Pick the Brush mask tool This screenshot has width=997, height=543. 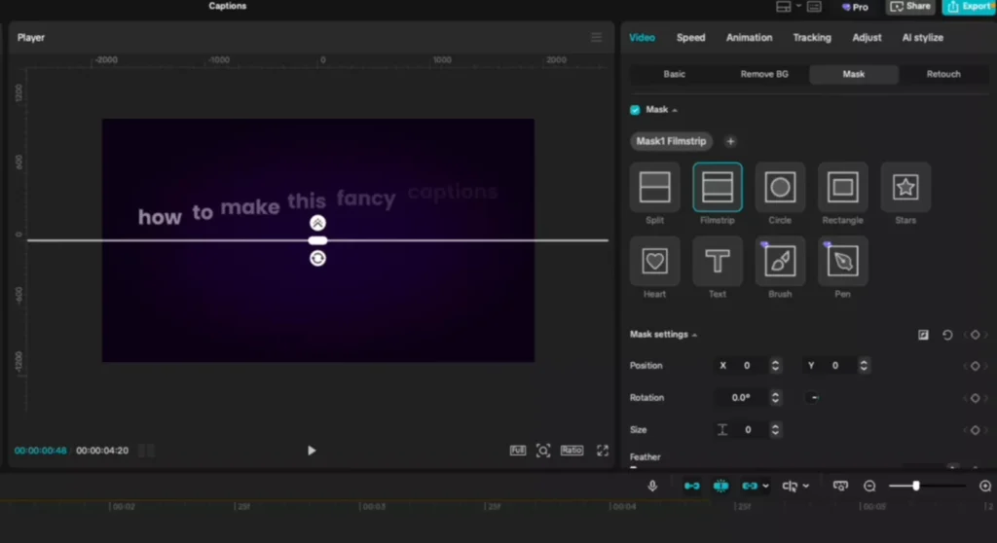[x=780, y=262]
